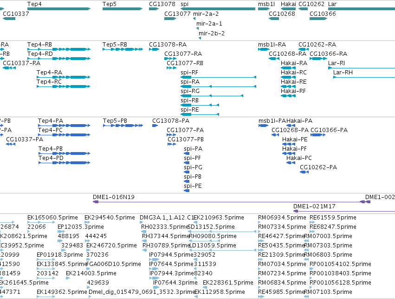The width and height of the screenshot is (395, 299).
Task: Click the RM06934.5prime EST label
Action: (x=282, y=218)
